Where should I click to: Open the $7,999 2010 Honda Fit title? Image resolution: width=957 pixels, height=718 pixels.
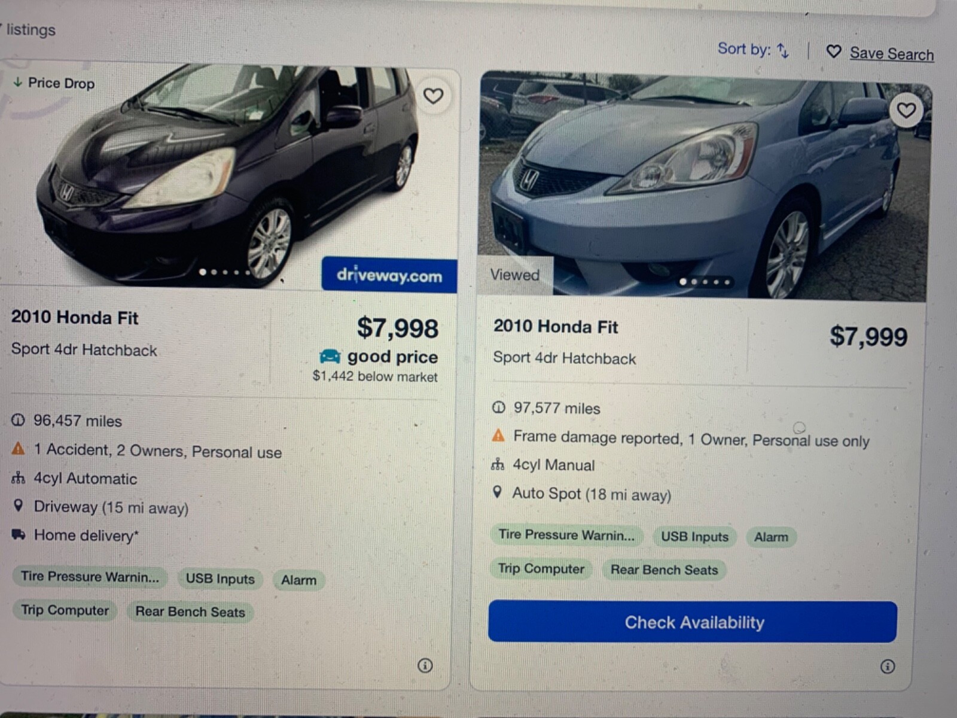click(x=556, y=327)
